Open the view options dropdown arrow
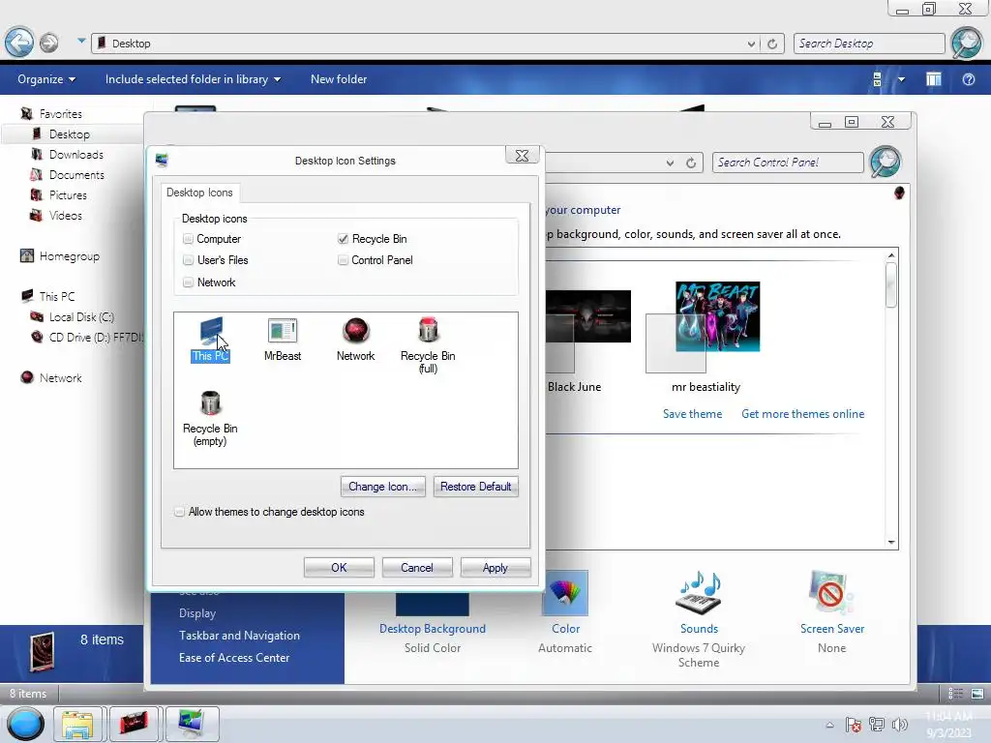The height and width of the screenshot is (743, 991). [x=901, y=79]
